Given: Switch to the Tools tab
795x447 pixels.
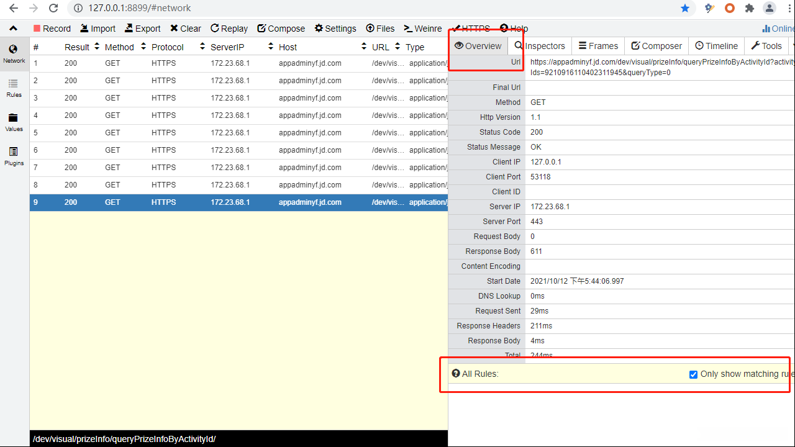Looking at the screenshot, I should pos(766,46).
